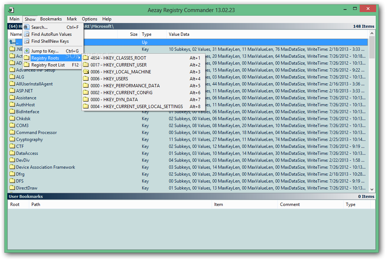Open the Help menu
Viewport: 386px width, 260px height.
tap(107, 19)
